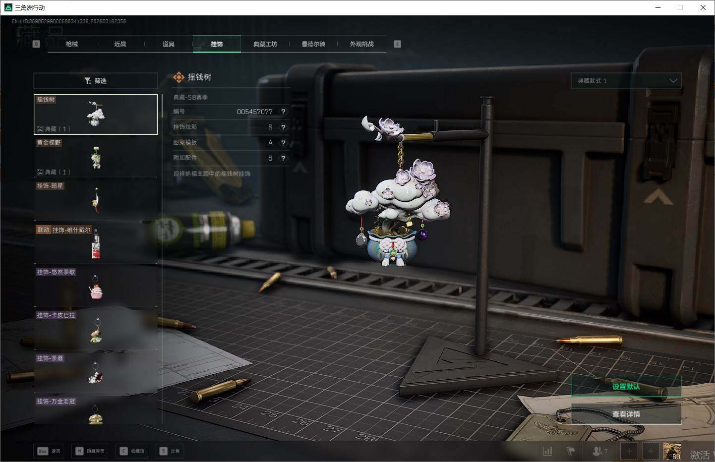The height and width of the screenshot is (462, 715).
Task: Select the 挂饰 tab
Action: [x=217, y=44]
